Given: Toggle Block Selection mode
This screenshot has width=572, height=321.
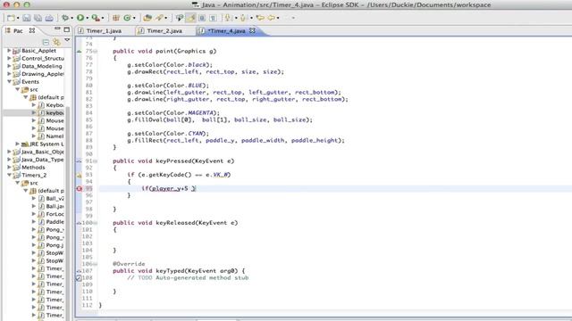Looking at the screenshot, I should point(202,18).
